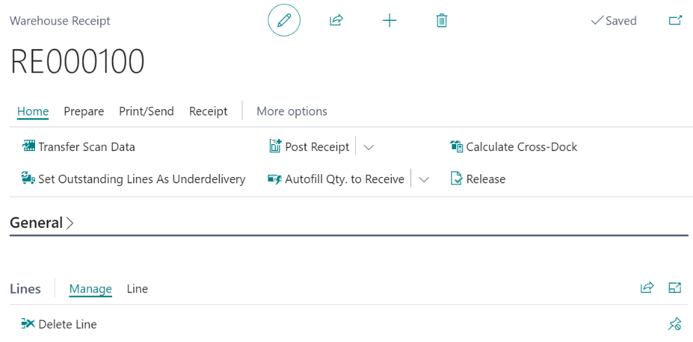Image resolution: width=693 pixels, height=342 pixels.
Task: Click the share icon in header
Action: [336, 20]
